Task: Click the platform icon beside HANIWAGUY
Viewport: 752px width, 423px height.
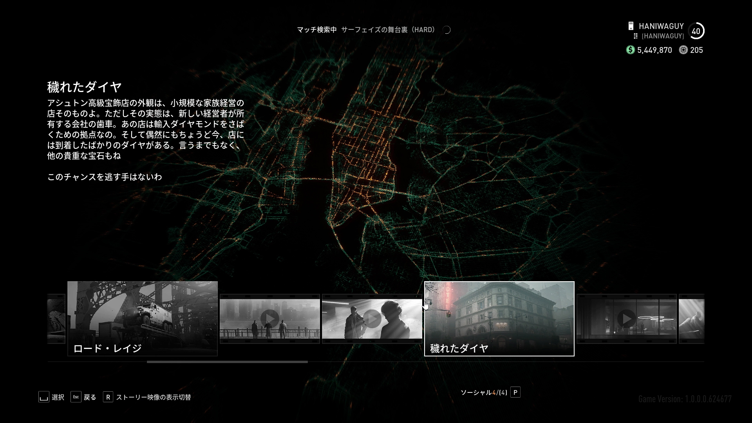Action: tap(631, 26)
